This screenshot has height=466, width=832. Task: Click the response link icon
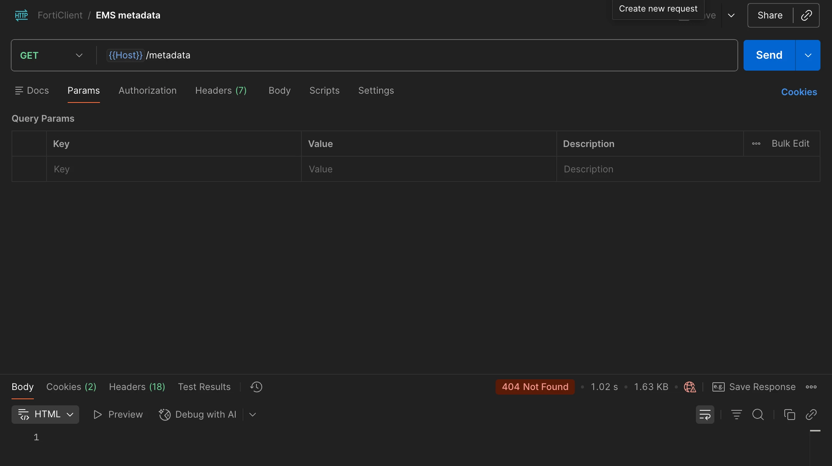pos(811,415)
